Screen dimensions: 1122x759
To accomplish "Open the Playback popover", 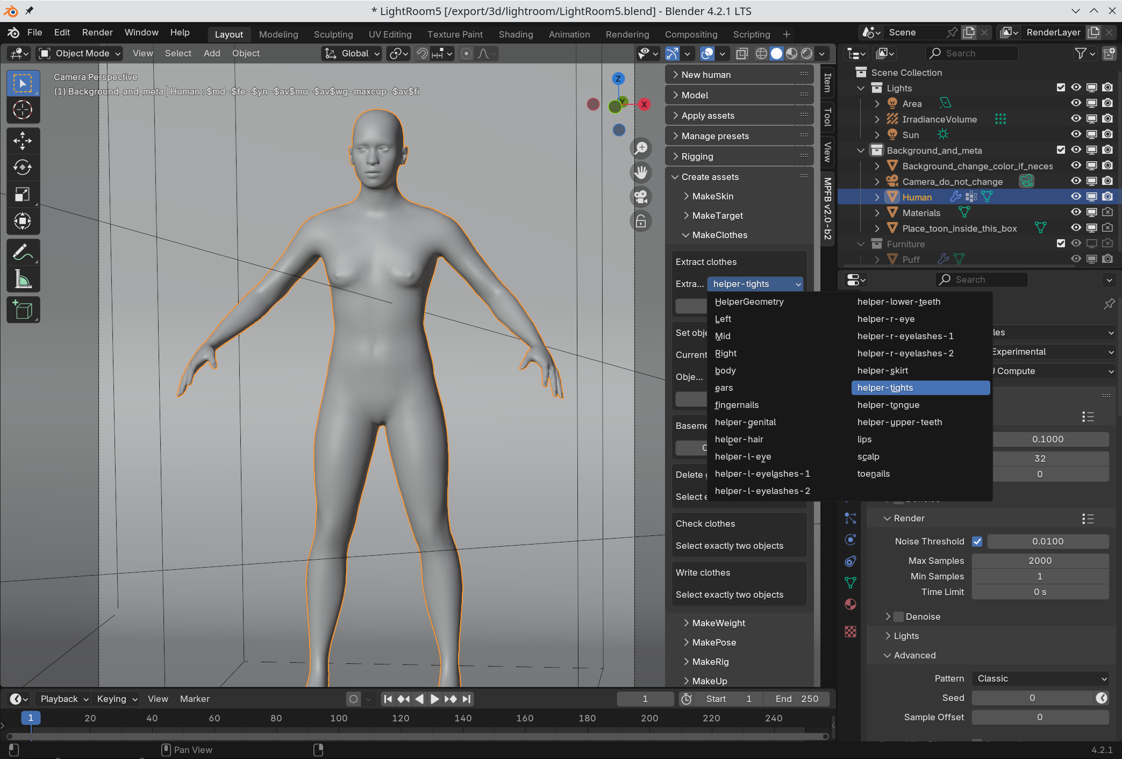I will (x=64, y=699).
